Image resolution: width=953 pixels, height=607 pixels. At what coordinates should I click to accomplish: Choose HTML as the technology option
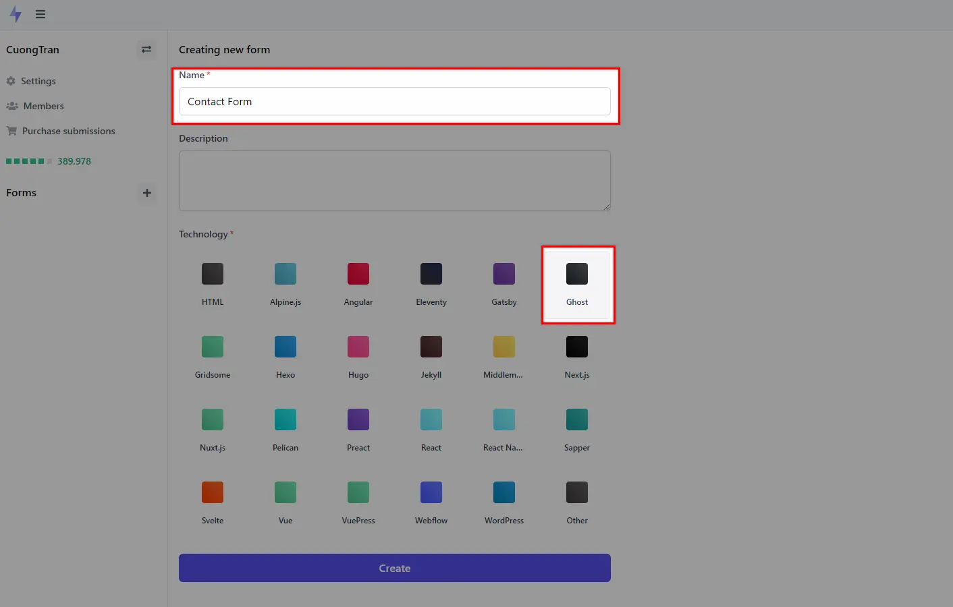(x=212, y=273)
